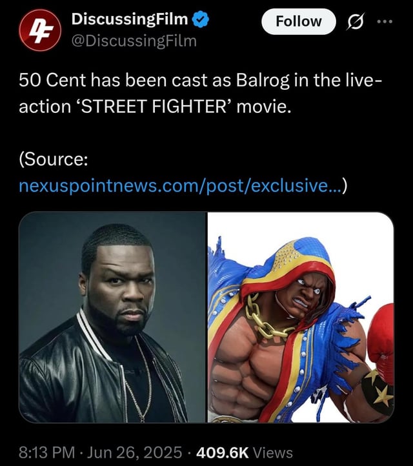Image resolution: width=413 pixels, height=466 pixels.
Task: Open the DiscussingFilm display name
Action: (x=130, y=19)
